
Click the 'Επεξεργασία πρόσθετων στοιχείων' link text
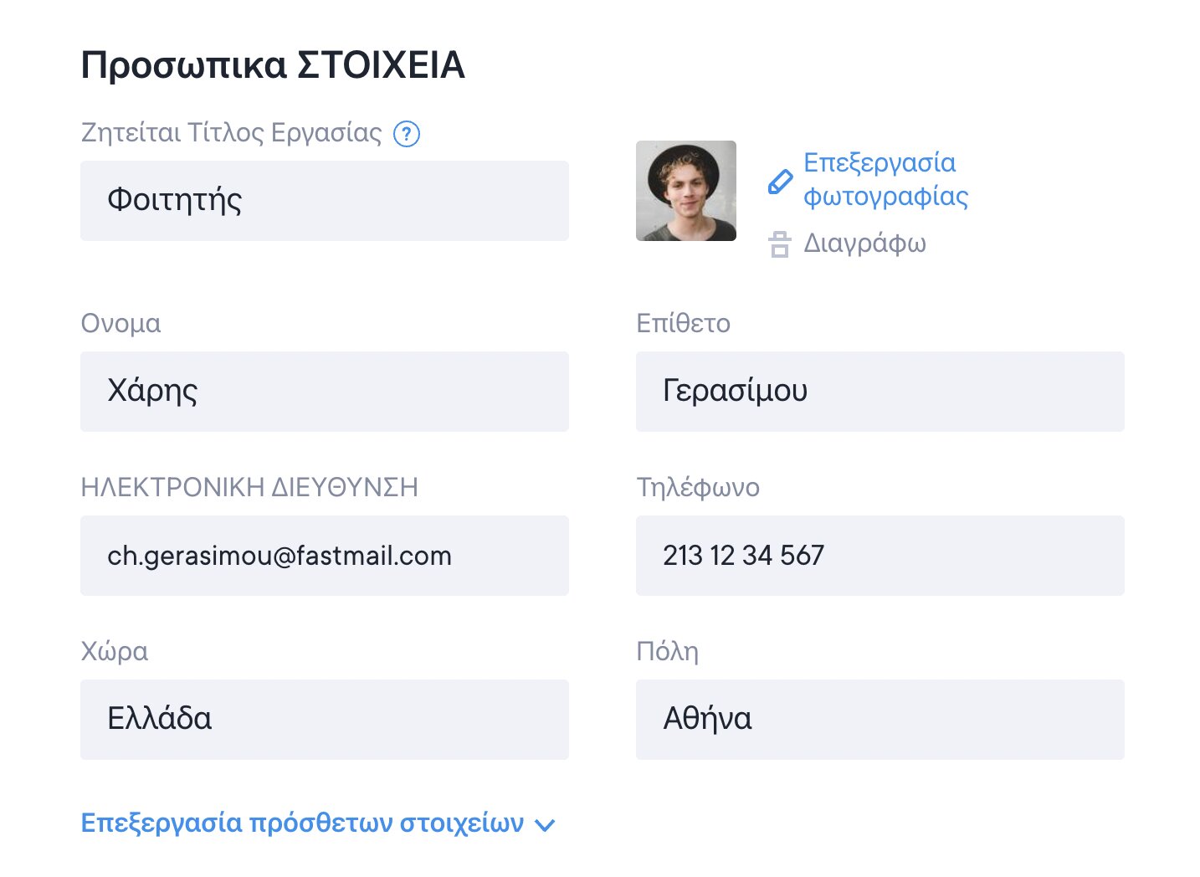pyautogui.click(x=302, y=823)
